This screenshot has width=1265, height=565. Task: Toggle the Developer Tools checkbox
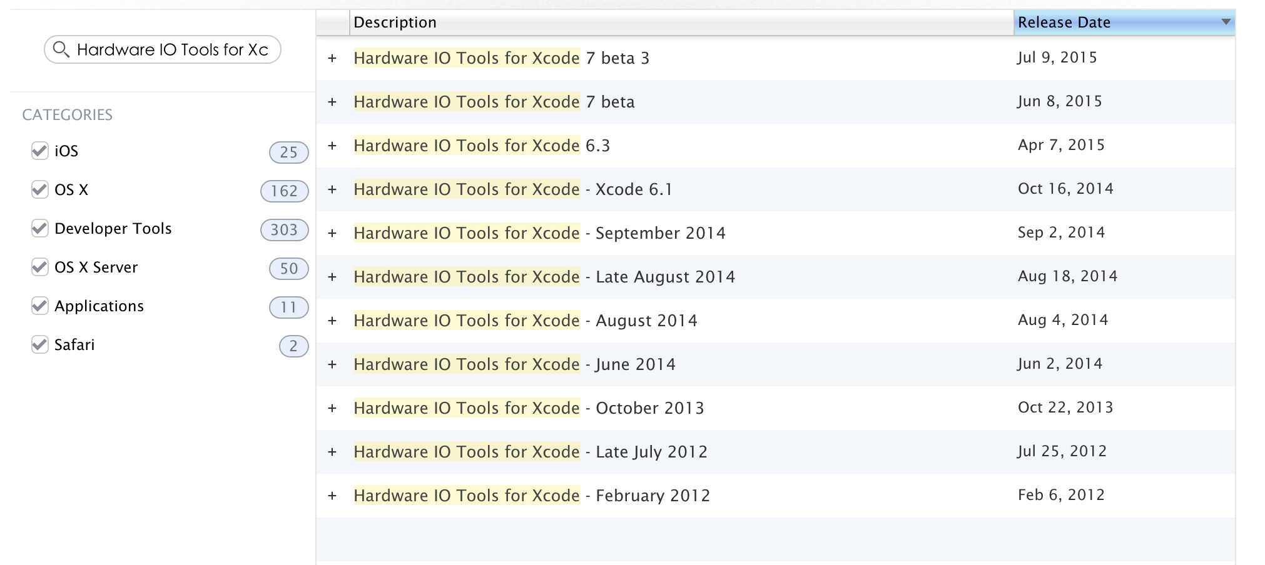pyautogui.click(x=39, y=228)
